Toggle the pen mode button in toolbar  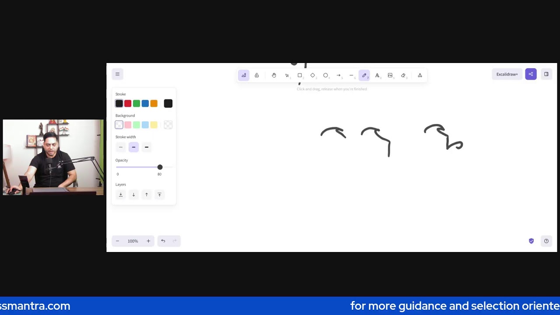(244, 75)
